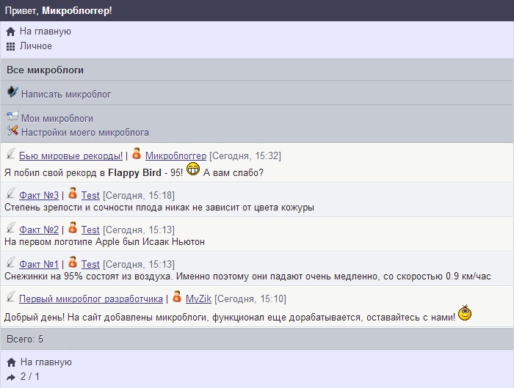Click the quill icon beside "Бью мировые рекорды!"
Viewport: 514px width, 388px height.
point(10,154)
